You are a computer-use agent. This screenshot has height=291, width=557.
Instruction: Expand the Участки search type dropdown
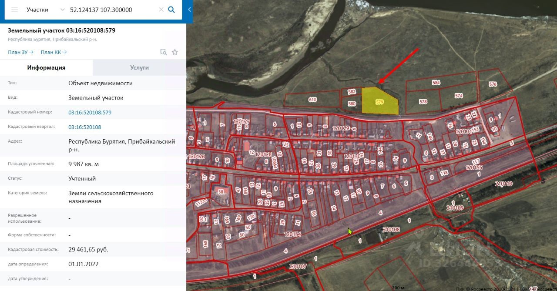(62, 10)
